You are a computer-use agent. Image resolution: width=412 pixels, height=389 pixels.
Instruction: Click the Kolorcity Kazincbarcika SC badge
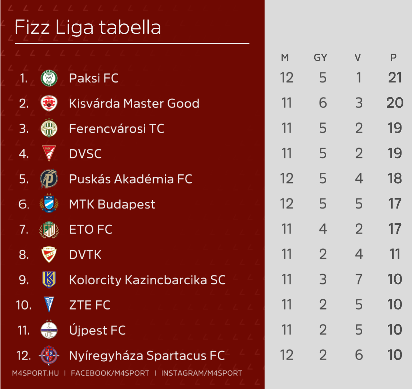(x=49, y=280)
